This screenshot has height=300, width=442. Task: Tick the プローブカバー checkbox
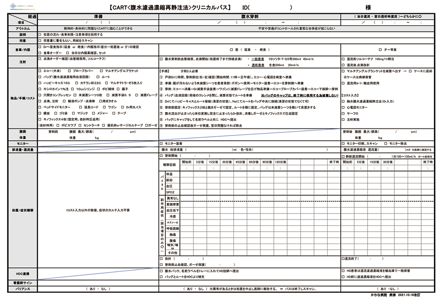click(70, 71)
